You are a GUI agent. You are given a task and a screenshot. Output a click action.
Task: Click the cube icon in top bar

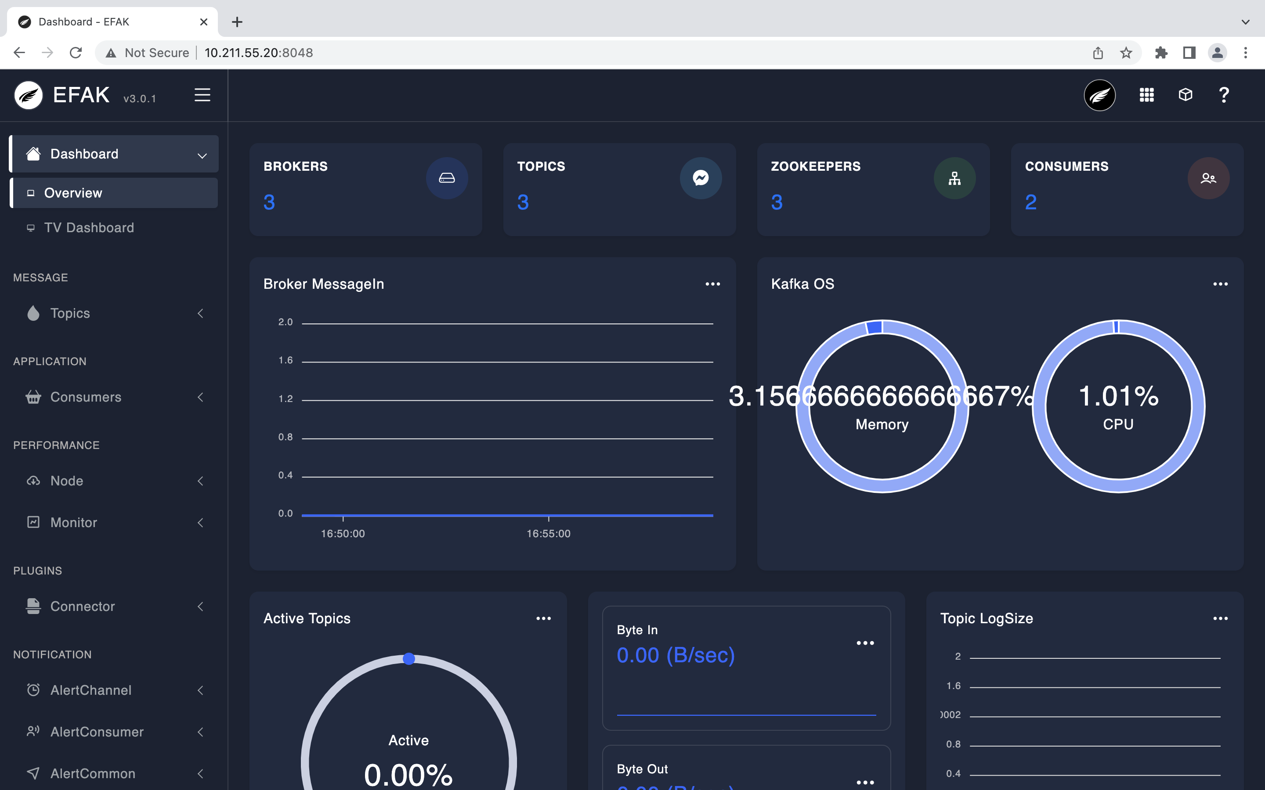(x=1185, y=94)
